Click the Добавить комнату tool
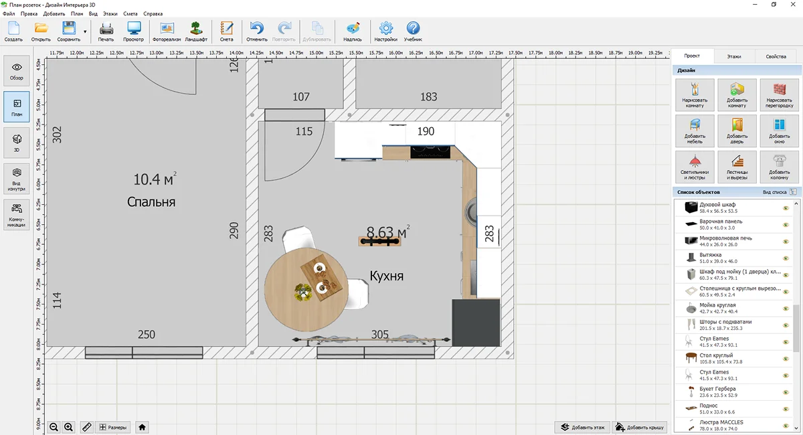Screen dimensions: 803x435 (x=737, y=95)
